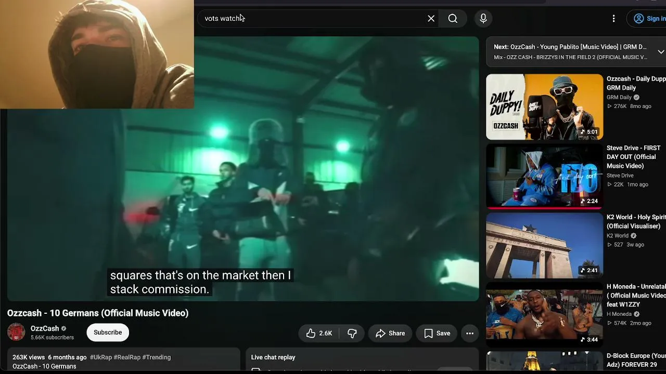Open the OzzCash channel avatar
Screen dimensions: 666x374
pyautogui.click(x=16, y=332)
